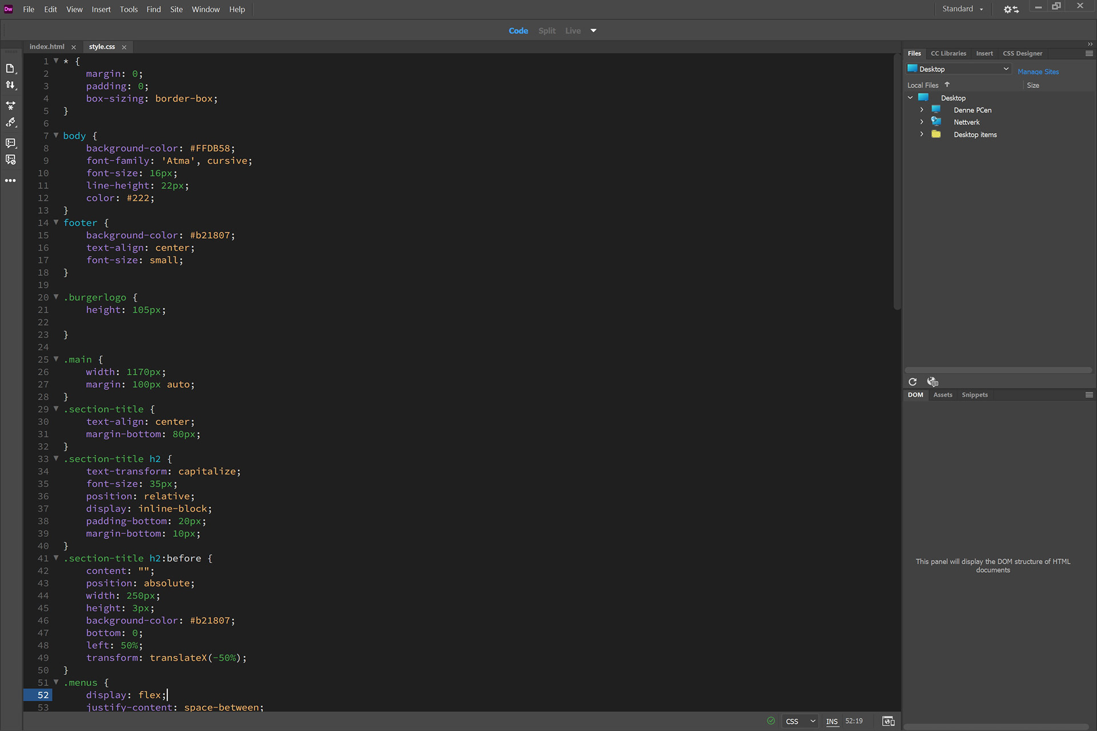The height and width of the screenshot is (731, 1097).
Task: Switch to the CC Libraries panel tab
Action: pos(948,53)
